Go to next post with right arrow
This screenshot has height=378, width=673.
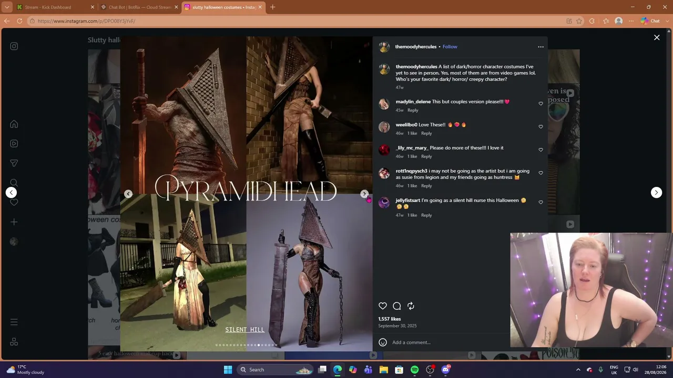coord(656,193)
